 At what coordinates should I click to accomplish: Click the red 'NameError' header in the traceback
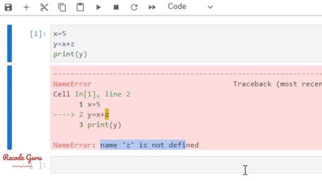pos(72,84)
